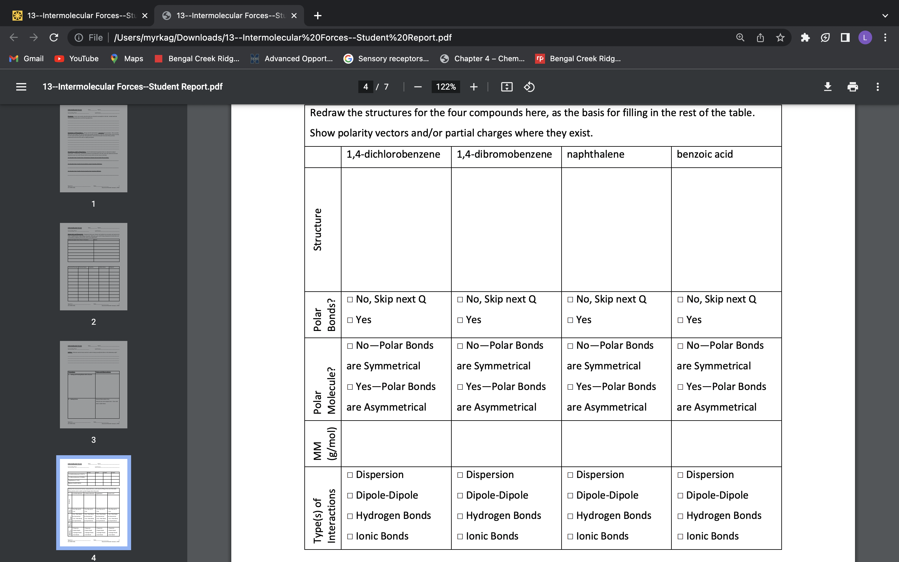899x562 pixels.
Task: Open the Gmail bookmark
Action: 26,58
